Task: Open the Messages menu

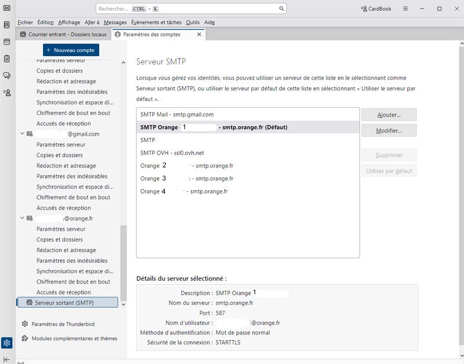Action: 115,23
